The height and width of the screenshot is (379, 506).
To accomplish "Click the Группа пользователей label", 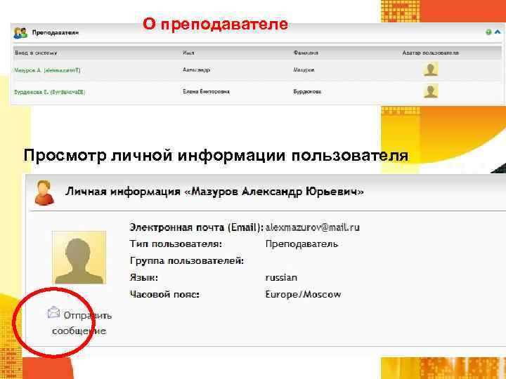I will pos(187,260).
